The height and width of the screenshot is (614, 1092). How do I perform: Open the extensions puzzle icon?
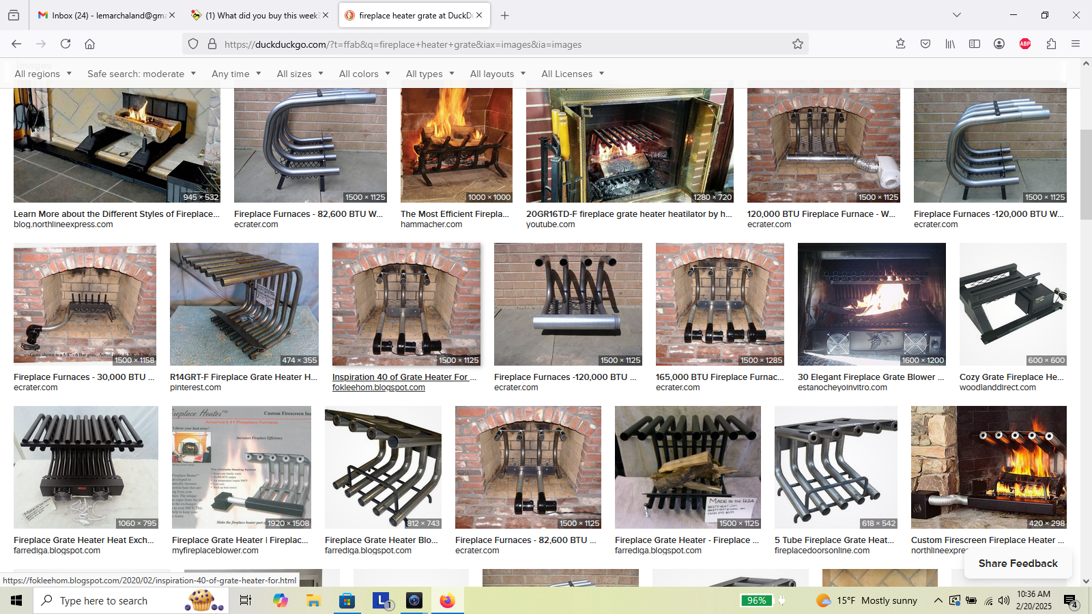pyautogui.click(x=1051, y=44)
